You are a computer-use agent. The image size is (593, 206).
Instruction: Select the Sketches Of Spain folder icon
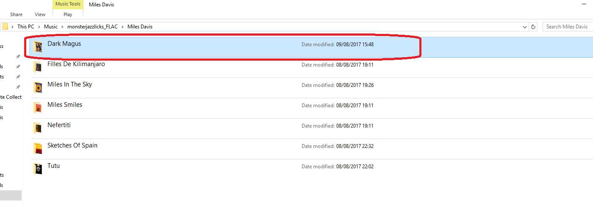pos(38,148)
